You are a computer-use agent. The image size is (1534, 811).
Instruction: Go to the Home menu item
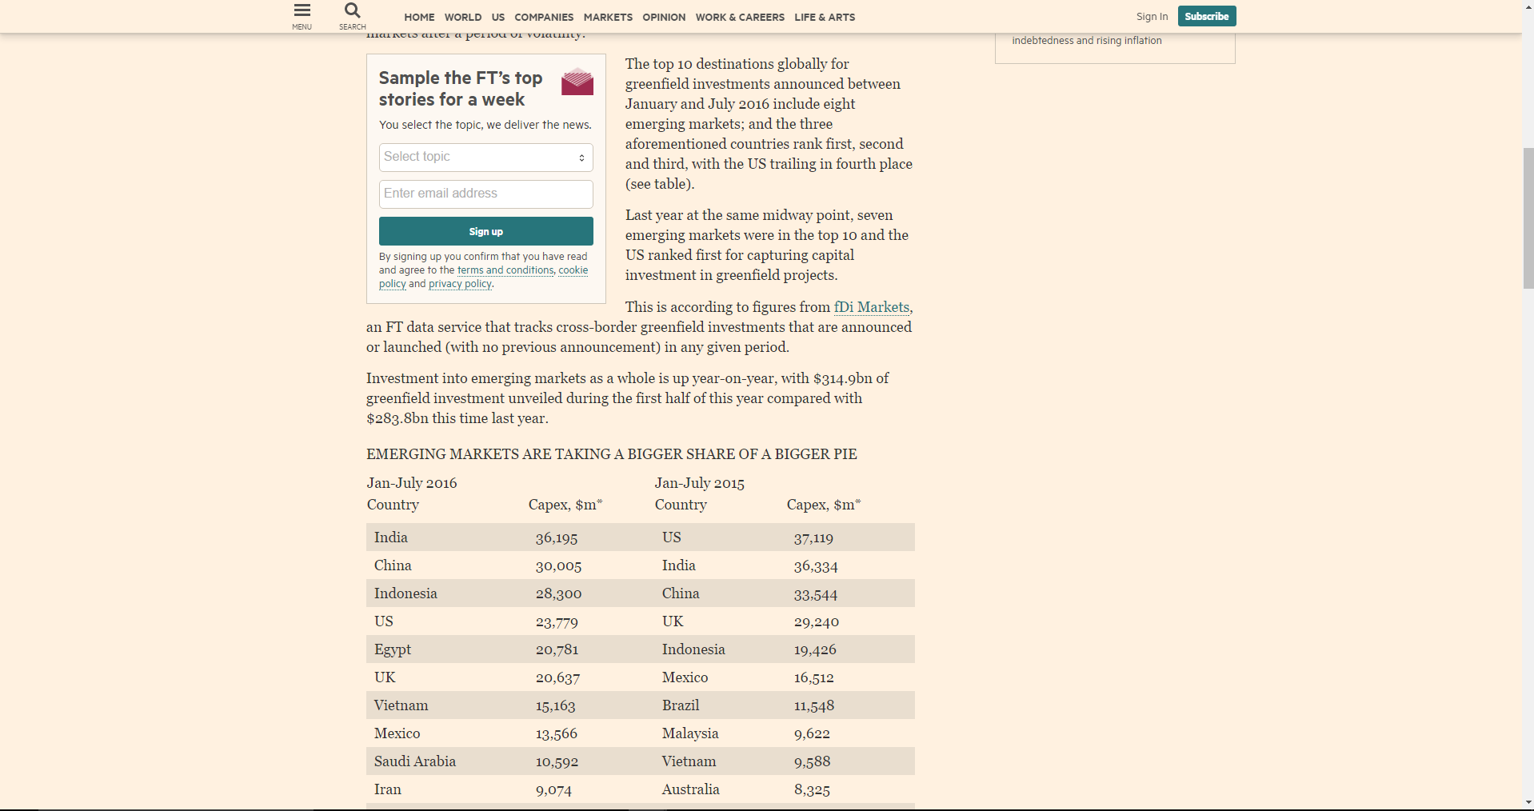[x=419, y=17]
